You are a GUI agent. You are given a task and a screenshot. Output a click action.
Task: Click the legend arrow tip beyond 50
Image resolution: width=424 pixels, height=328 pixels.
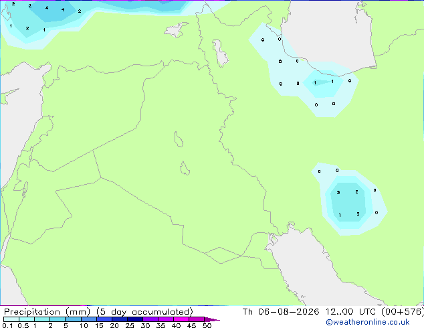[212, 320]
